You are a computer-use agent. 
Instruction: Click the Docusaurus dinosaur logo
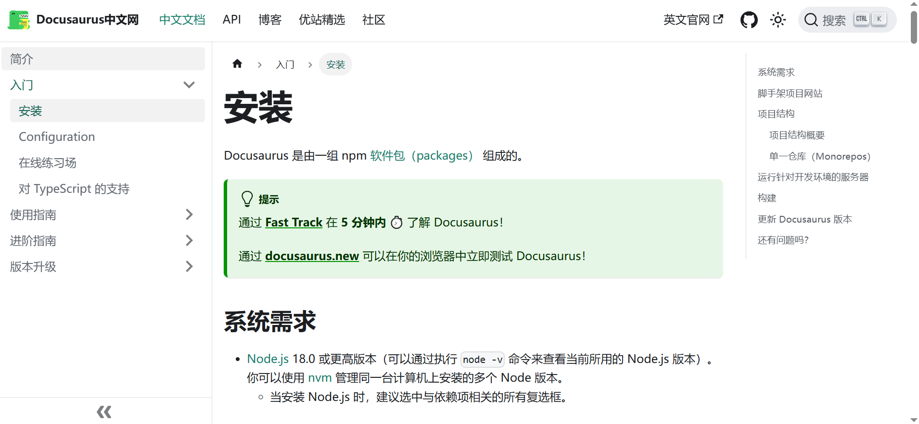(19, 20)
